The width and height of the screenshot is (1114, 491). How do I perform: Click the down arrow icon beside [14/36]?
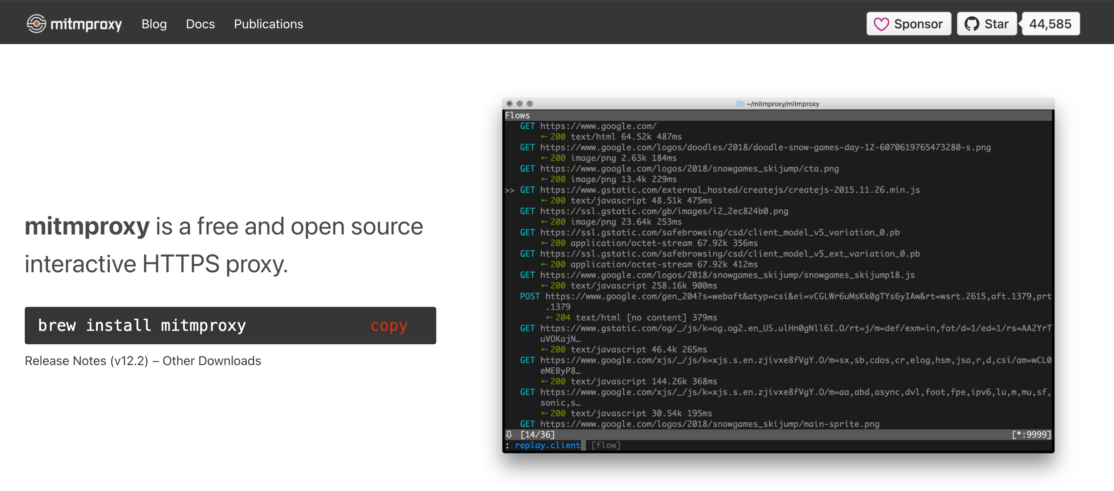pyautogui.click(x=509, y=434)
